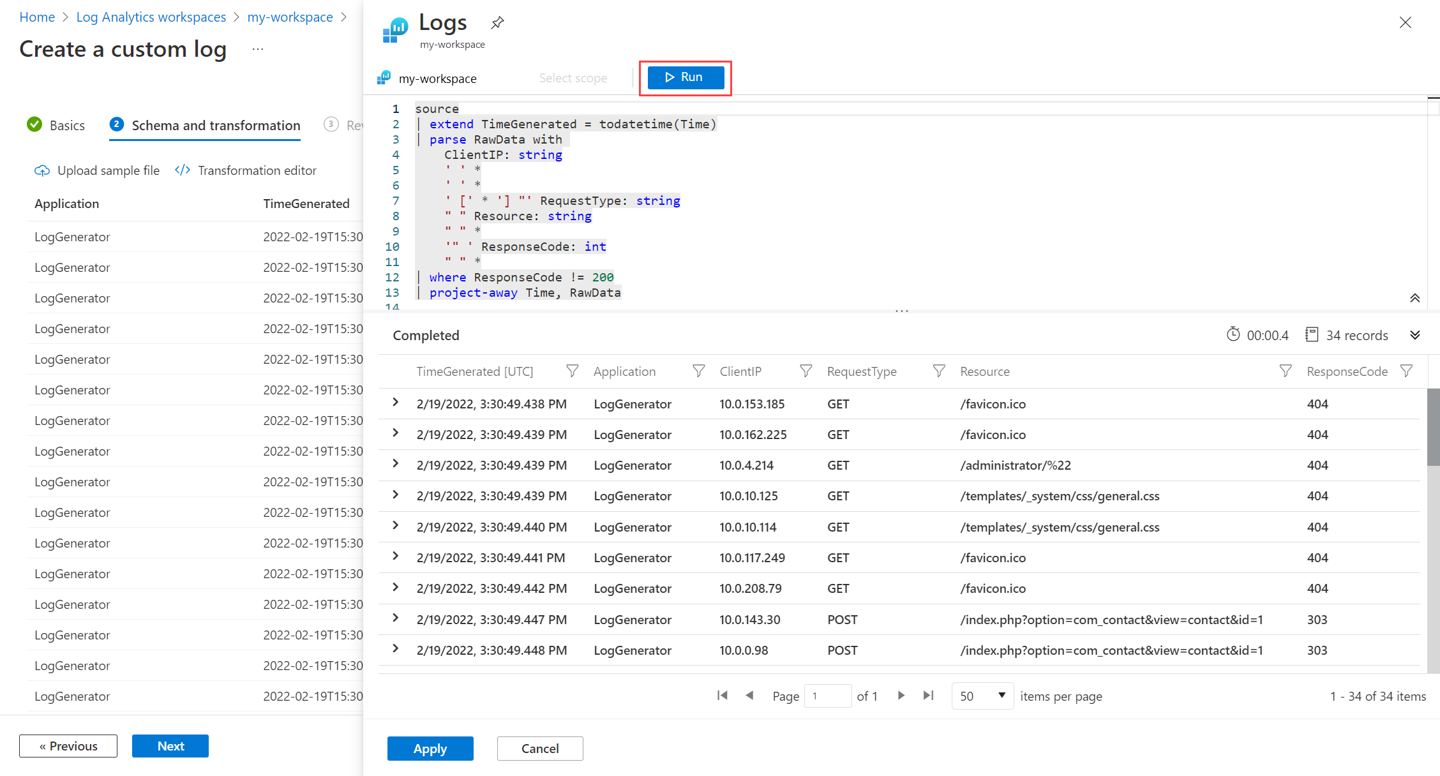Filter the Resource column
Image resolution: width=1440 pixels, height=776 pixels.
click(x=1285, y=371)
